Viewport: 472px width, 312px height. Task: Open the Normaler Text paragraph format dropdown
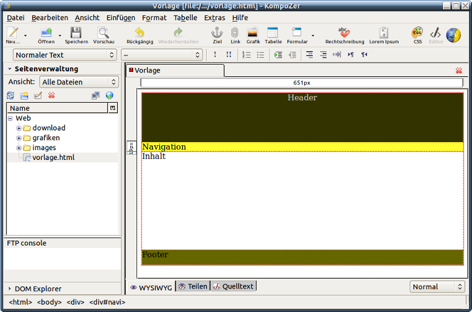[65, 55]
